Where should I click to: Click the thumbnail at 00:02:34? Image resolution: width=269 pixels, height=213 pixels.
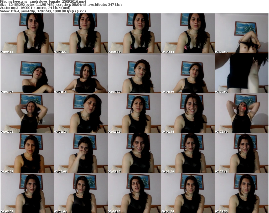(x=188, y=113)
